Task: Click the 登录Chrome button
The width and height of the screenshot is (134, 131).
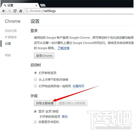Action: click(x=44, y=55)
